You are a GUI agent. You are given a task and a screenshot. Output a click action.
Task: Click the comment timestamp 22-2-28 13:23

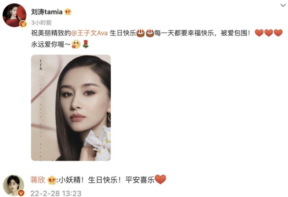click(x=56, y=193)
